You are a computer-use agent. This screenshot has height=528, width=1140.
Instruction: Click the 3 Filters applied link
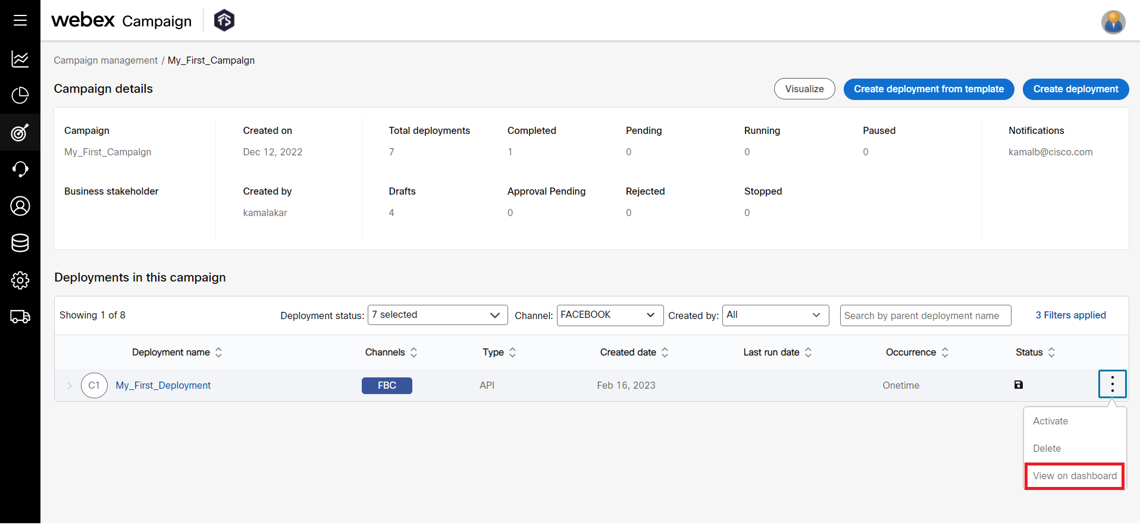click(x=1070, y=315)
